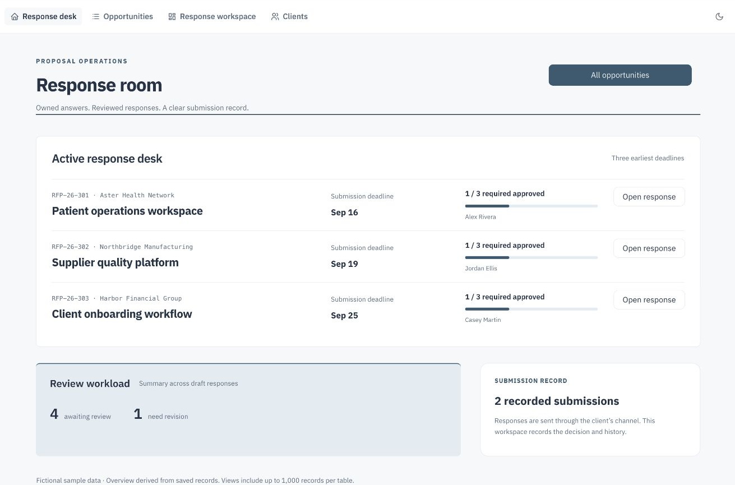Image resolution: width=735 pixels, height=485 pixels.
Task: Click the owner name Alex Rivera
Action: coord(480,217)
